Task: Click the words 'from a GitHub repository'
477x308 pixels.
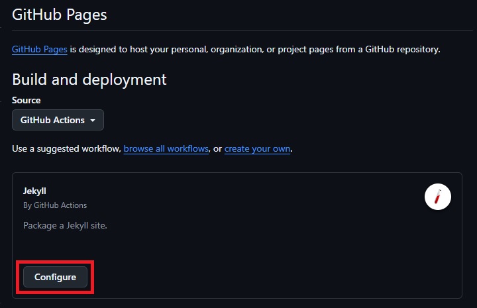Action: coord(384,50)
